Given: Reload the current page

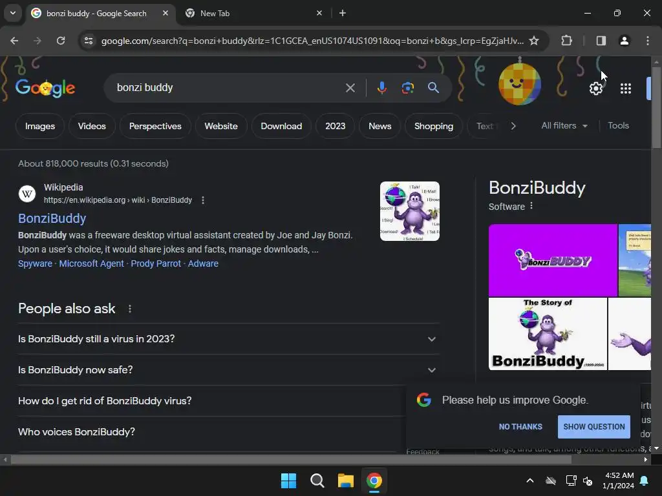Looking at the screenshot, I should pyautogui.click(x=61, y=41).
